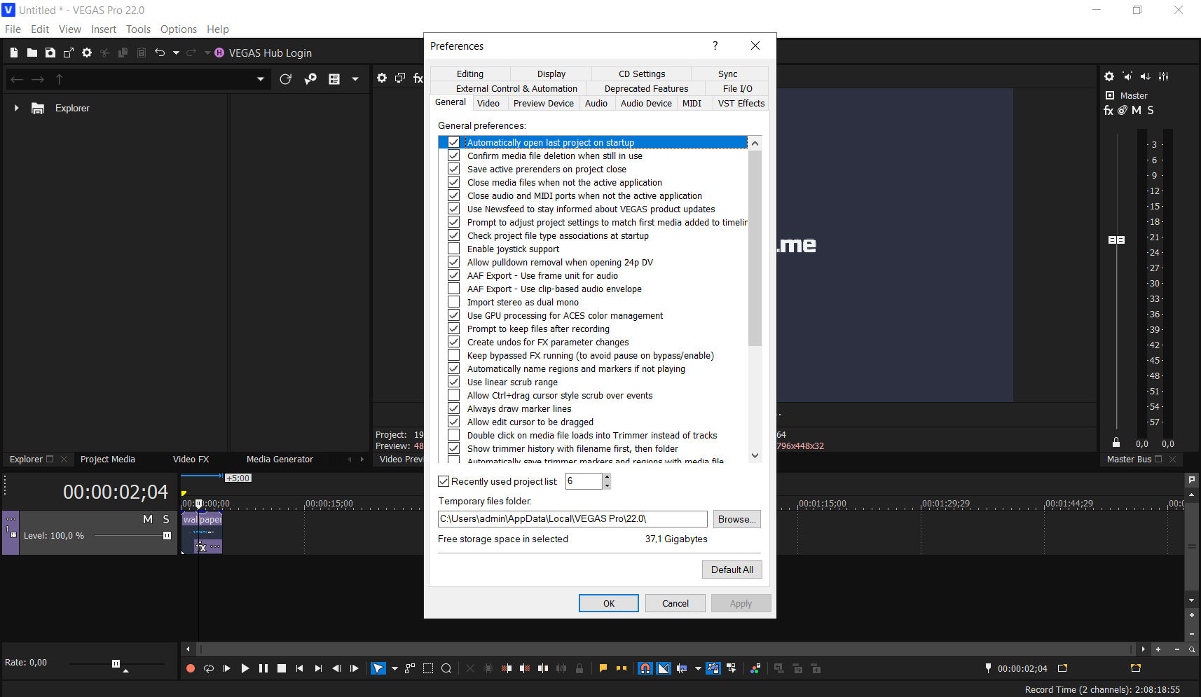Increase recently used project list count
The image size is (1201, 697).
(x=607, y=477)
